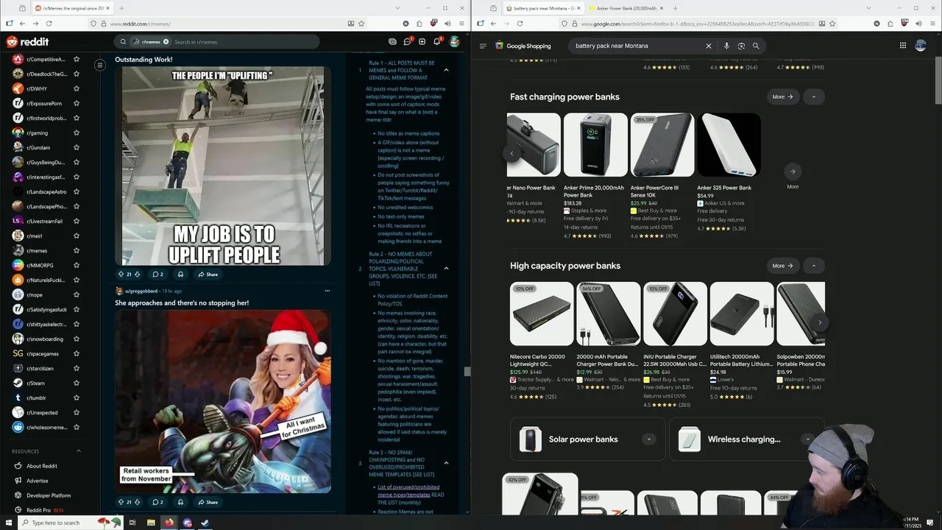Favorite r/Gundam with its star

click(x=77, y=147)
